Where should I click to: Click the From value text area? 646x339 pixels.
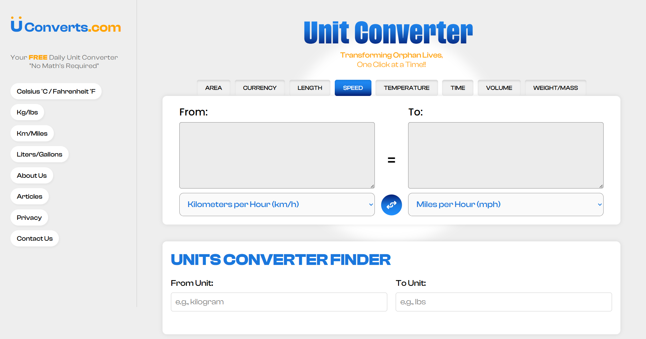click(277, 155)
